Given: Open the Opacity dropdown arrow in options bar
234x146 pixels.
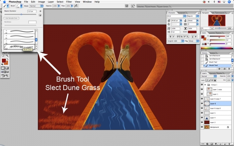Looking at the screenshot, I should [x=58, y=6].
